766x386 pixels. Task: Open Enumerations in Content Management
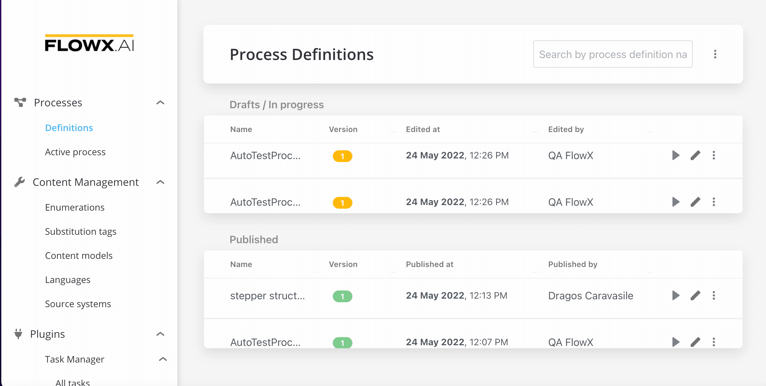tap(75, 207)
